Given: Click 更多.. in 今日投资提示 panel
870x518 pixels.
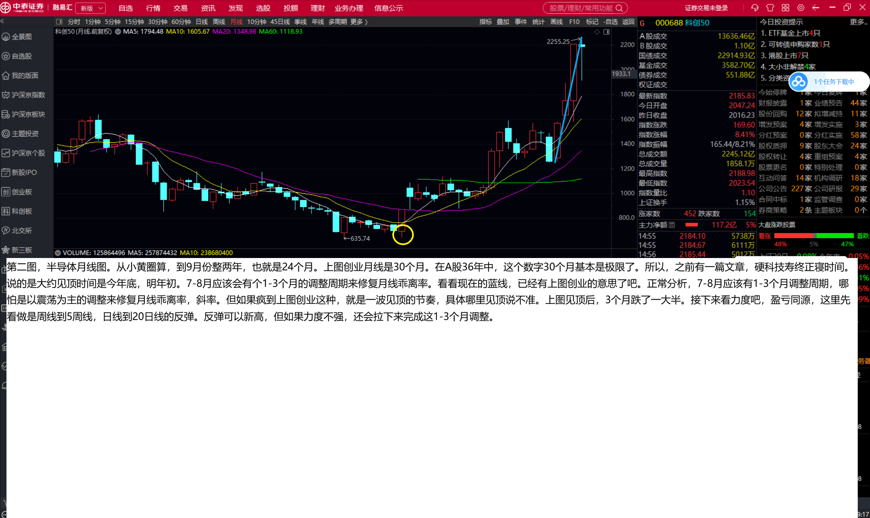Looking at the screenshot, I should (x=858, y=22).
